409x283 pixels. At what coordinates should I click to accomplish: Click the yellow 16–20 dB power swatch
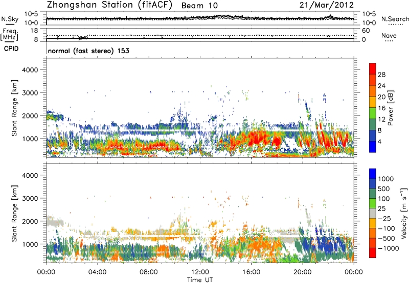click(x=373, y=102)
